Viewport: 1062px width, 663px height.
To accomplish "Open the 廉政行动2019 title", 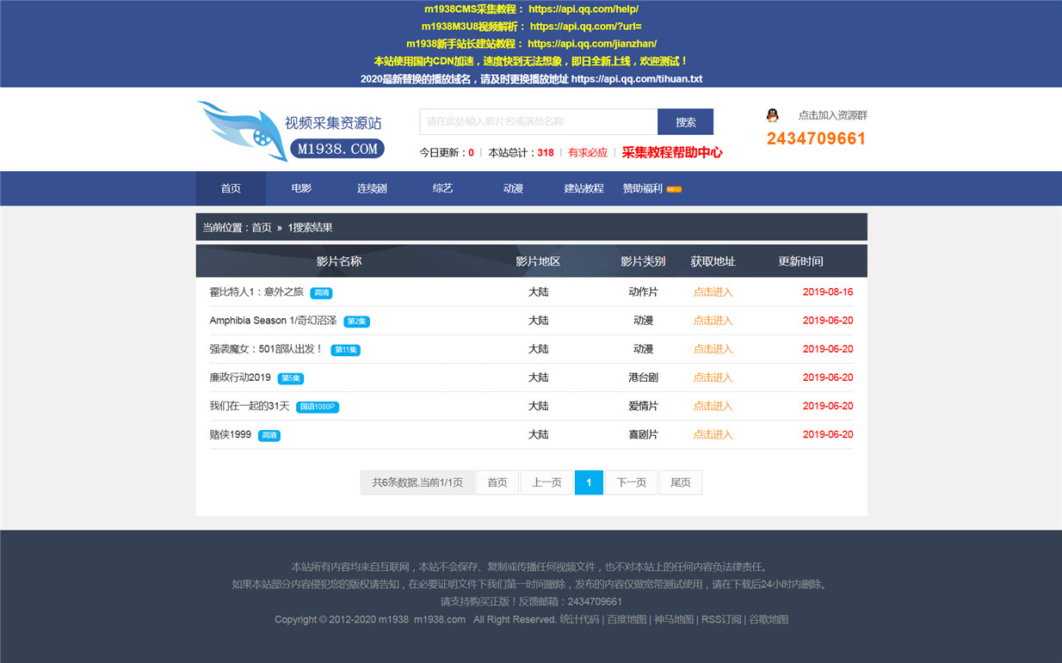I will (240, 378).
